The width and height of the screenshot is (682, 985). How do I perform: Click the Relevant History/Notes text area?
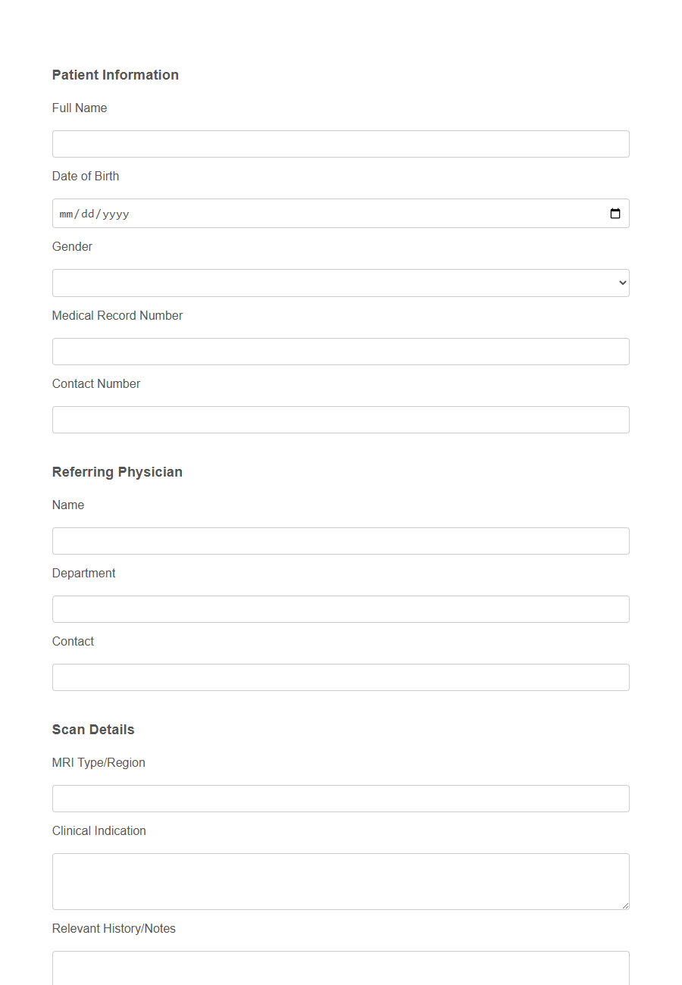tap(340, 970)
